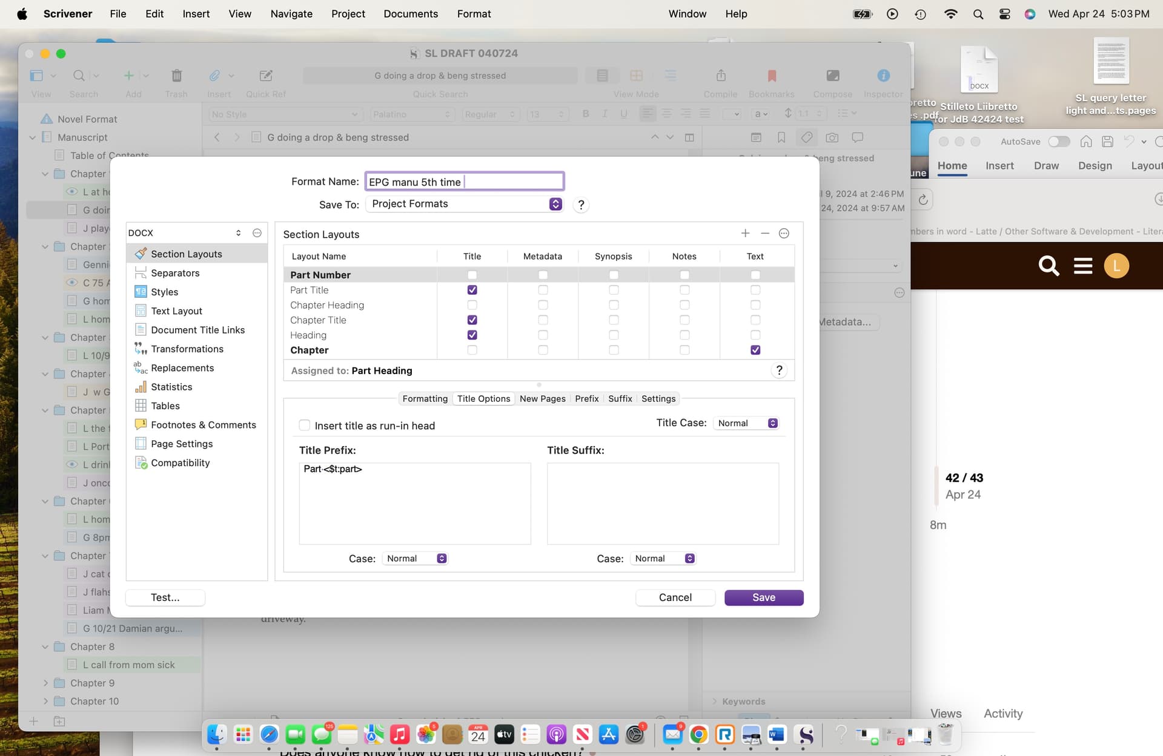This screenshot has width=1163, height=756.
Task: Toggle AutoSave switch in Word window
Action: [1058, 142]
